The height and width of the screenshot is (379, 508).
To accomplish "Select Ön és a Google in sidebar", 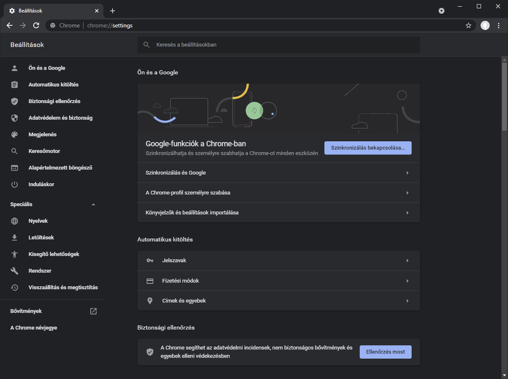I will click(x=47, y=68).
